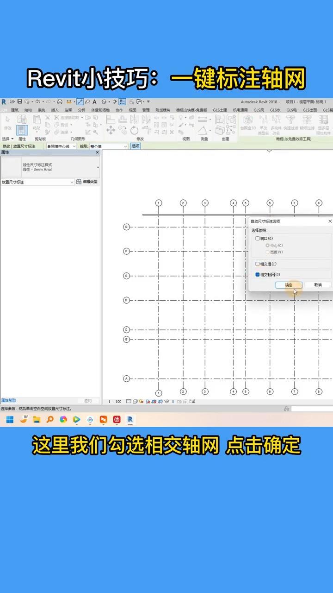The width and height of the screenshot is (333, 593).
Task: Open the 注释 ribbon tab
Action: tap(68, 110)
